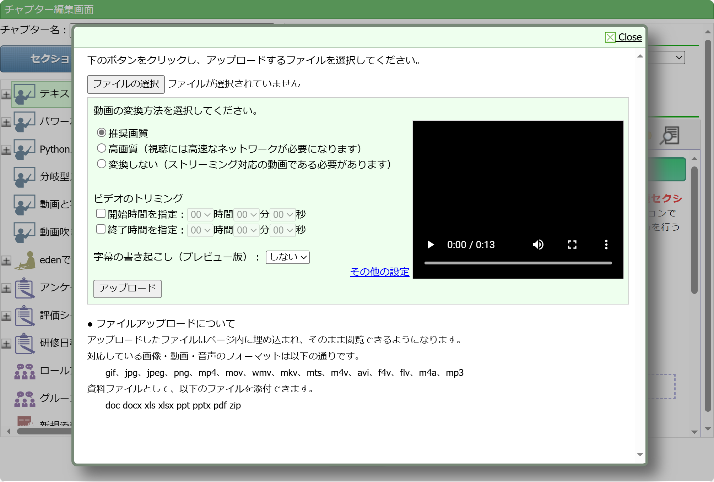Viewport: 714px width, 482px height.
Task: Select the 動画と presentation icon
Action: (24, 205)
